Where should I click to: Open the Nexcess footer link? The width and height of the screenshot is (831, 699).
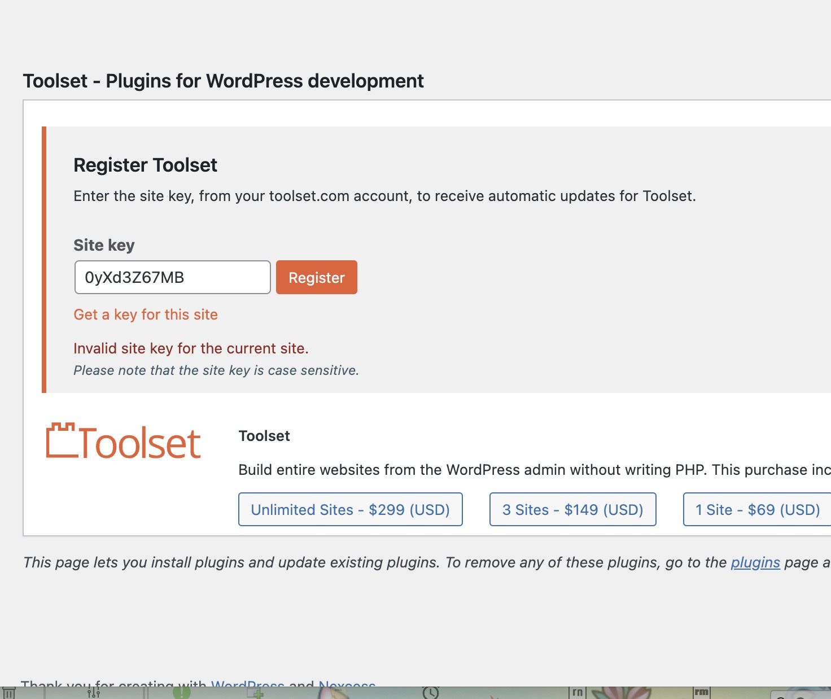pyautogui.click(x=347, y=683)
